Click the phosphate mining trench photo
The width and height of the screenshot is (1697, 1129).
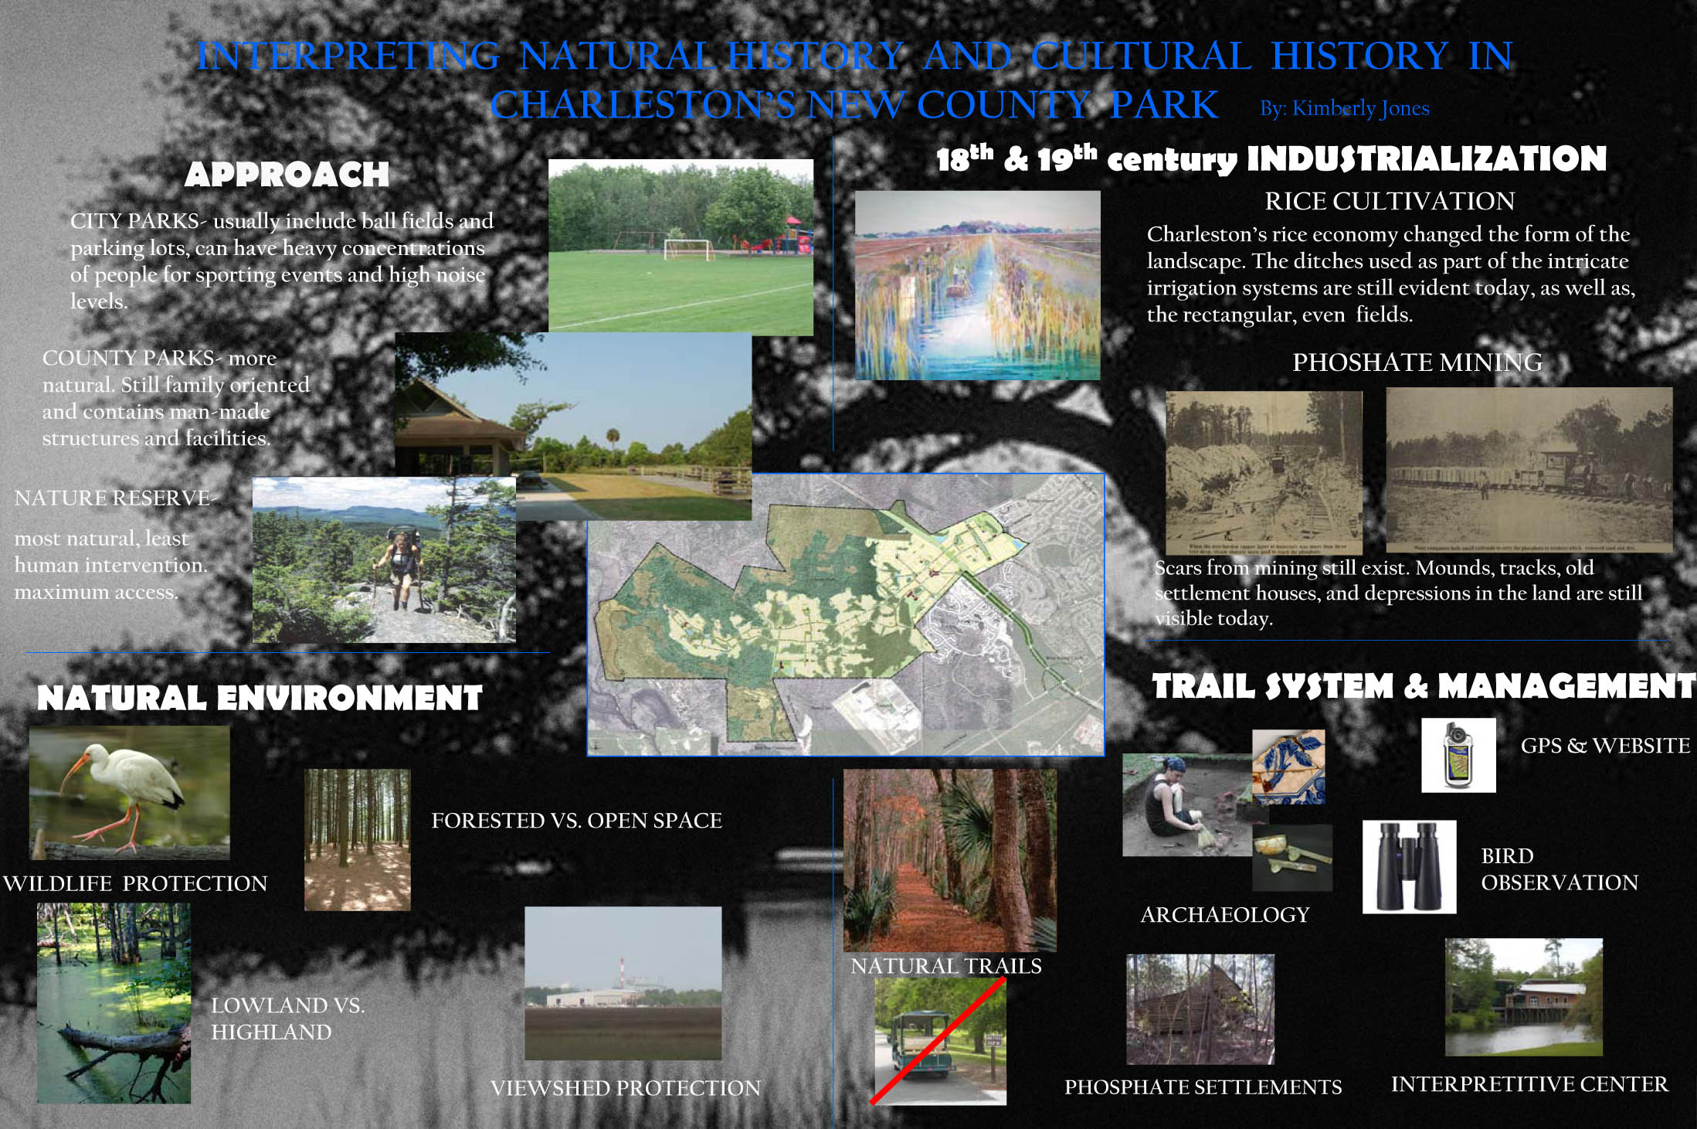(1264, 472)
